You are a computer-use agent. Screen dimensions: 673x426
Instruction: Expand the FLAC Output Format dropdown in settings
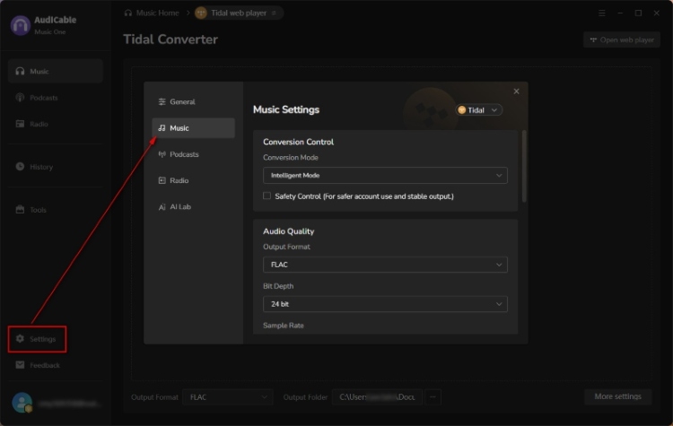(x=385, y=265)
